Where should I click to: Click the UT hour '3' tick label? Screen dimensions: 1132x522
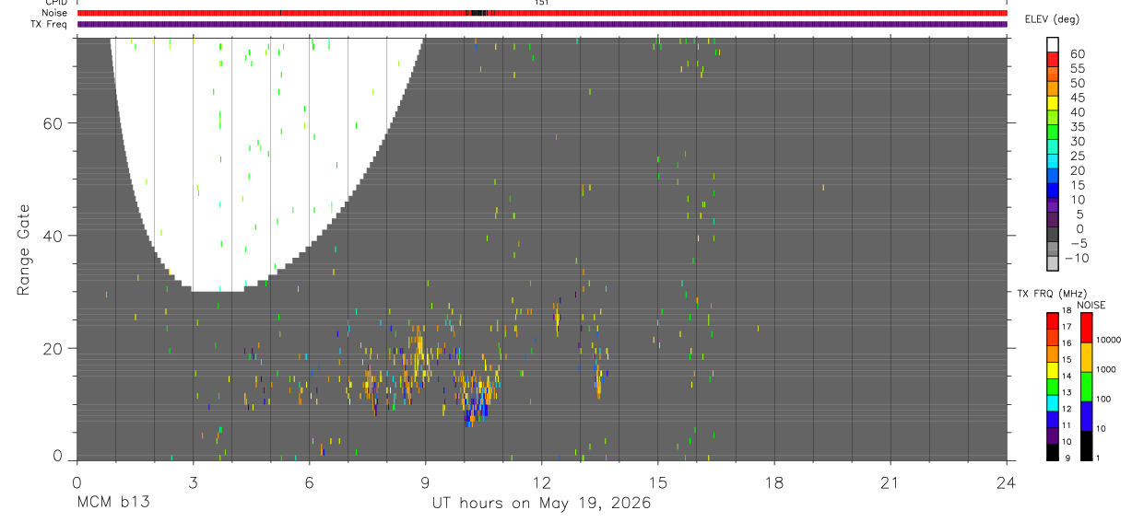pyautogui.click(x=193, y=482)
